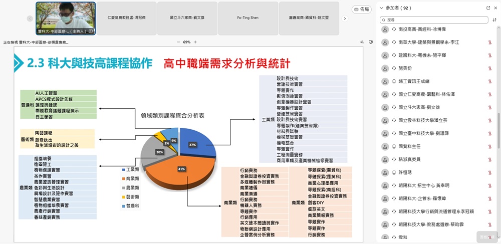Click muted mic icon for 建國科大-電機系-施平輝
The width and height of the screenshot is (501, 244).
click(x=490, y=55)
